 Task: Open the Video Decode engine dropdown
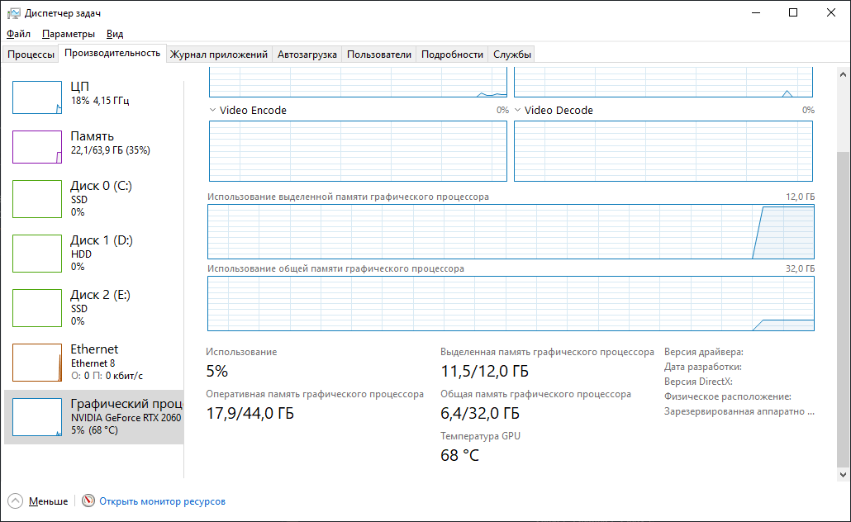pyautogui.click(x=517, y=110)
